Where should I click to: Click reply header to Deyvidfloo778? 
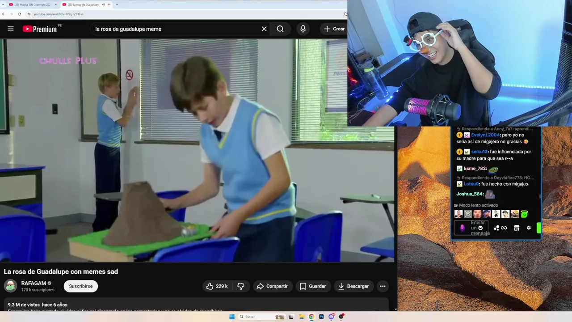495,178
